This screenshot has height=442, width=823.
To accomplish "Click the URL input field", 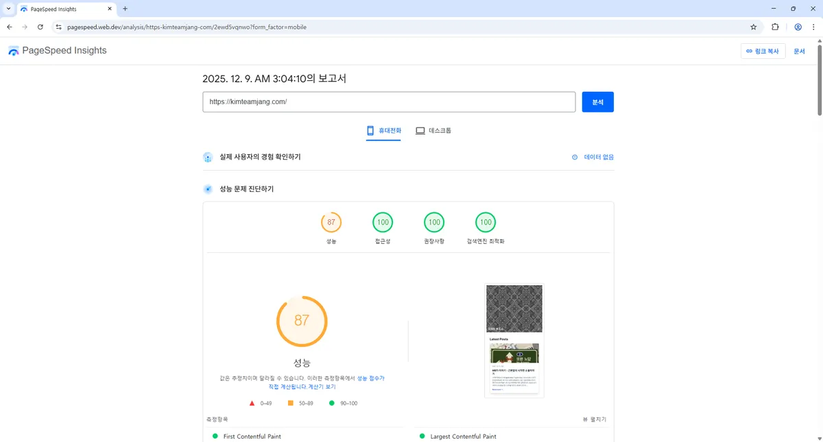I will 389,101.
